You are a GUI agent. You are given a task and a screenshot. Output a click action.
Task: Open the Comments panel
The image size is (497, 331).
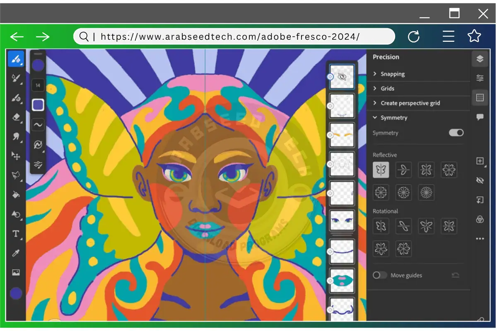480,117
